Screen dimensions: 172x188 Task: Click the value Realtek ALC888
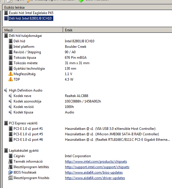pos(76,96)
